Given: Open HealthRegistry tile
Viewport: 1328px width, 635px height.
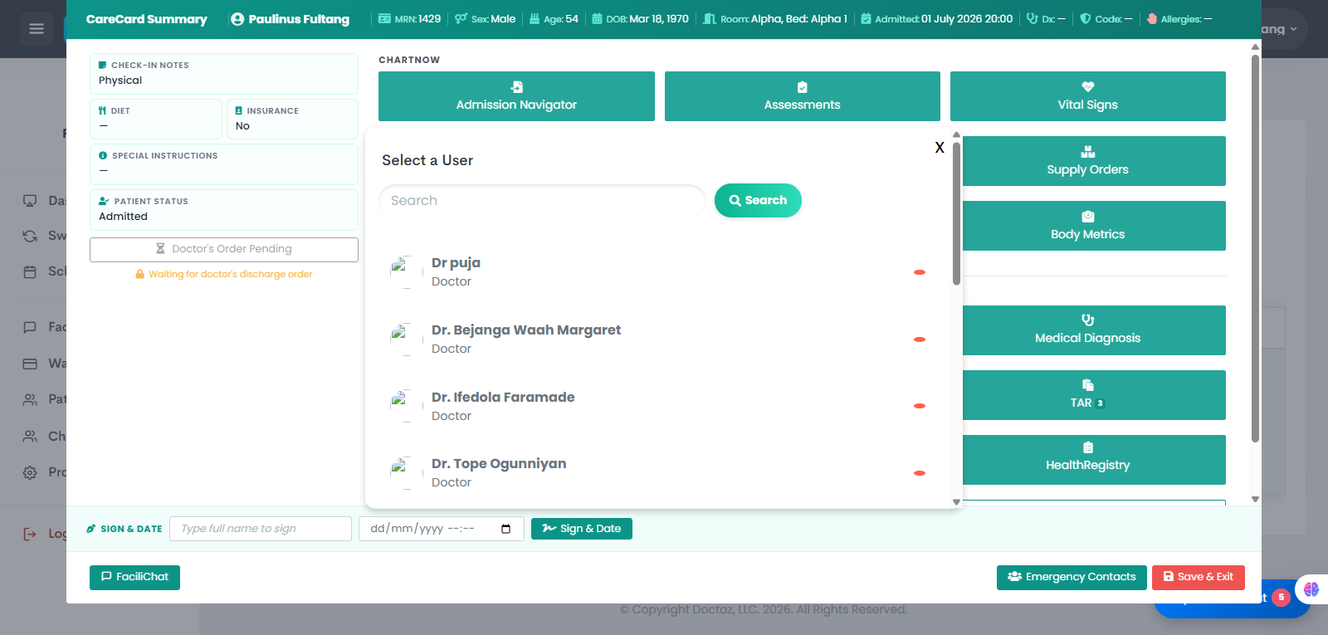Looking at the screenshot, I should [1094, 460].
